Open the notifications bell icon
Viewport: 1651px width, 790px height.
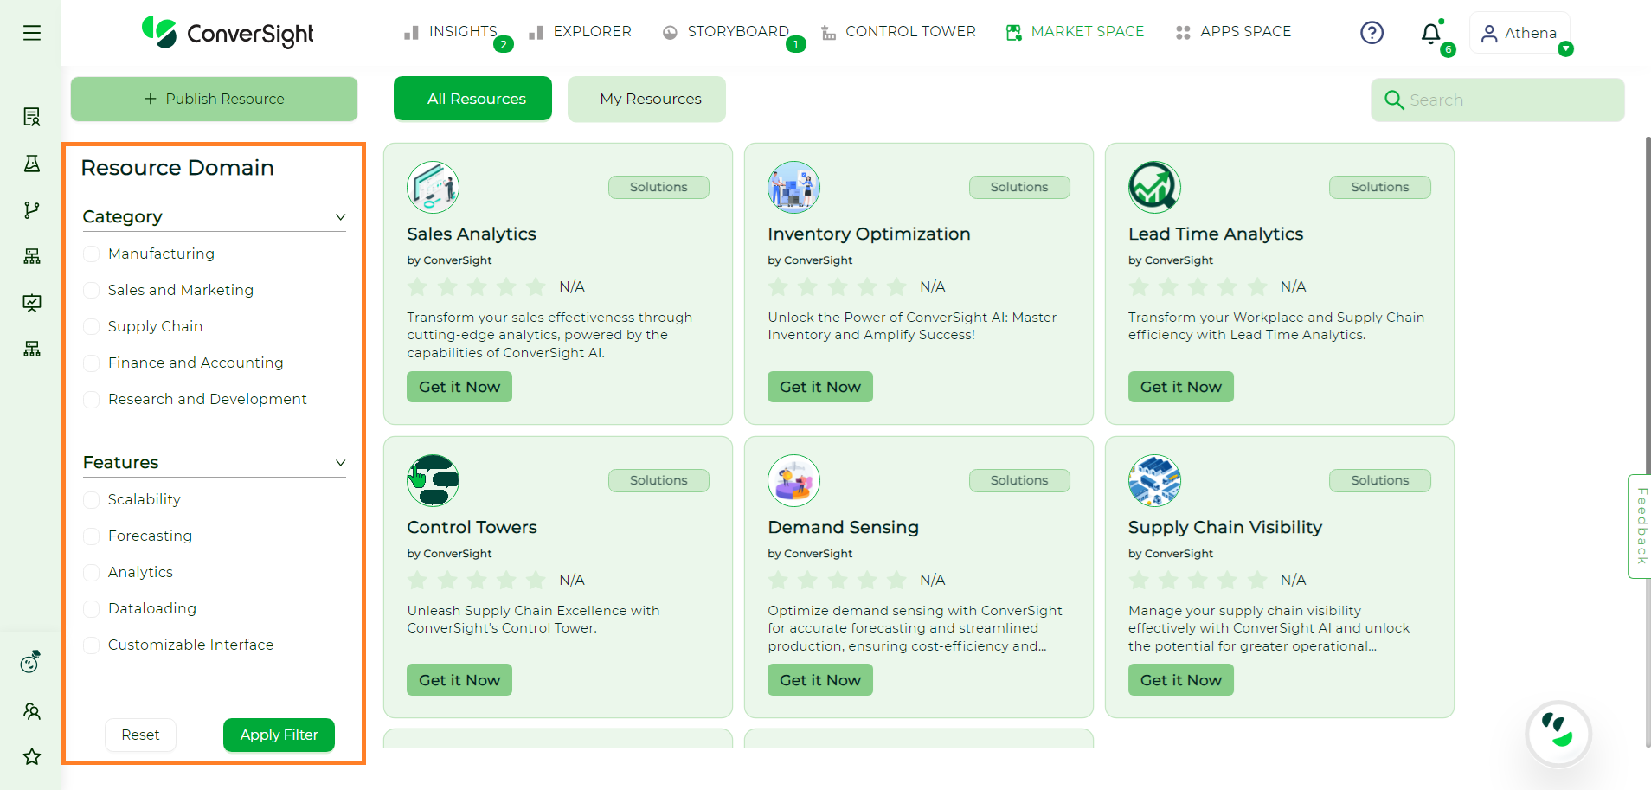(1431, 34)
